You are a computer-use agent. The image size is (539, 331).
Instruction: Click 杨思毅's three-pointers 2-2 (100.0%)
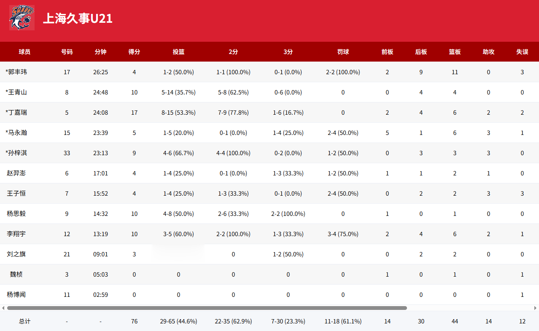[x=288, y=214]
